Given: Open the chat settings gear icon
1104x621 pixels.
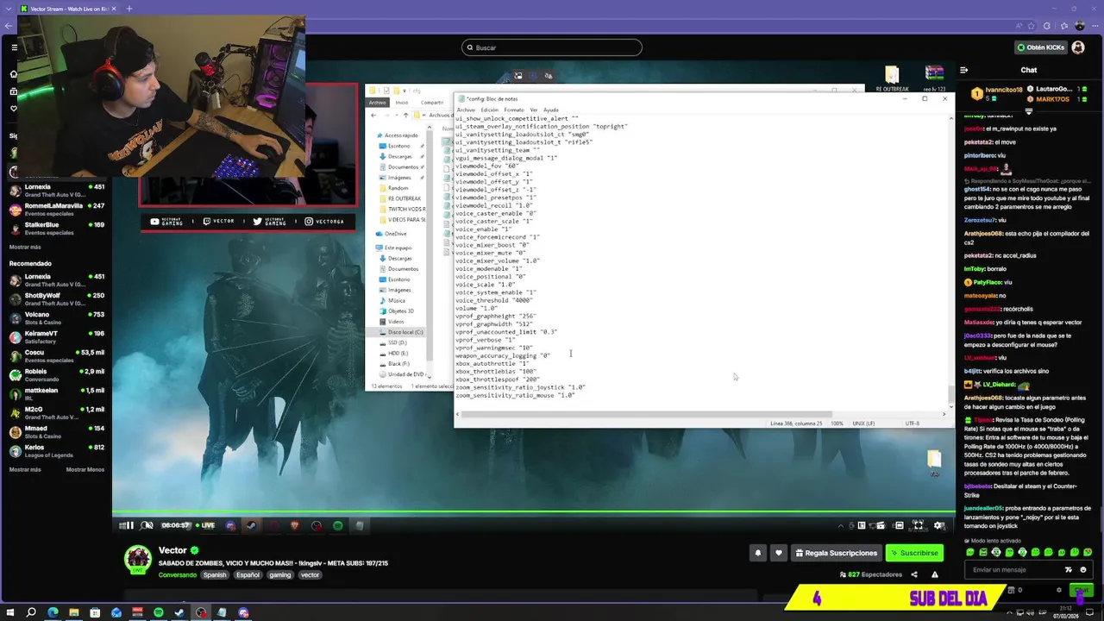Looking at the screenshot, I should (1059, 590).
